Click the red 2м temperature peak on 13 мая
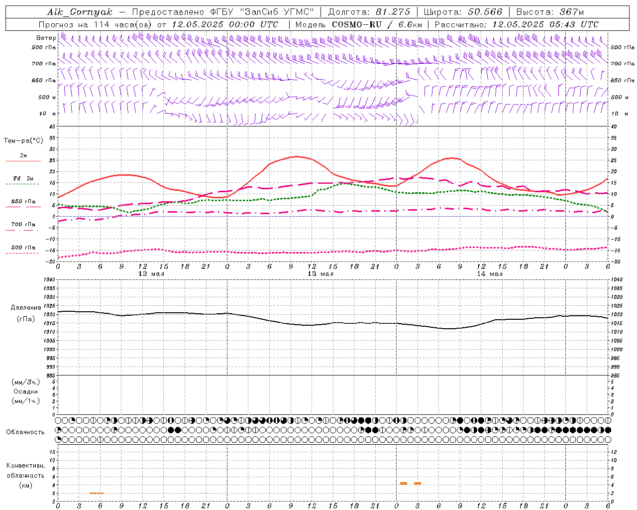Image resolution: width=637 pixels, height=510 pixels. click(x=297, y=156)
